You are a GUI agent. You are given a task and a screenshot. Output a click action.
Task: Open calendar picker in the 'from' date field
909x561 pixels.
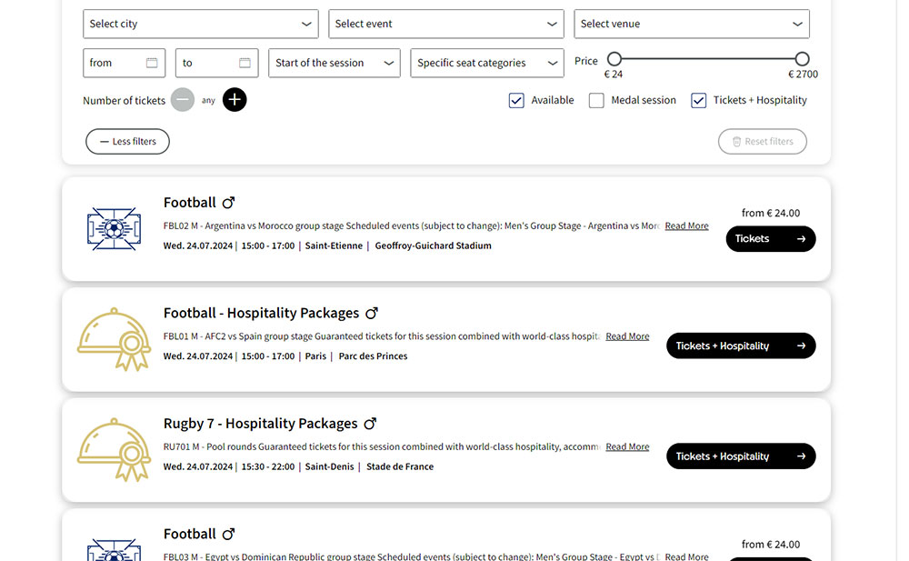click(152, 63)
